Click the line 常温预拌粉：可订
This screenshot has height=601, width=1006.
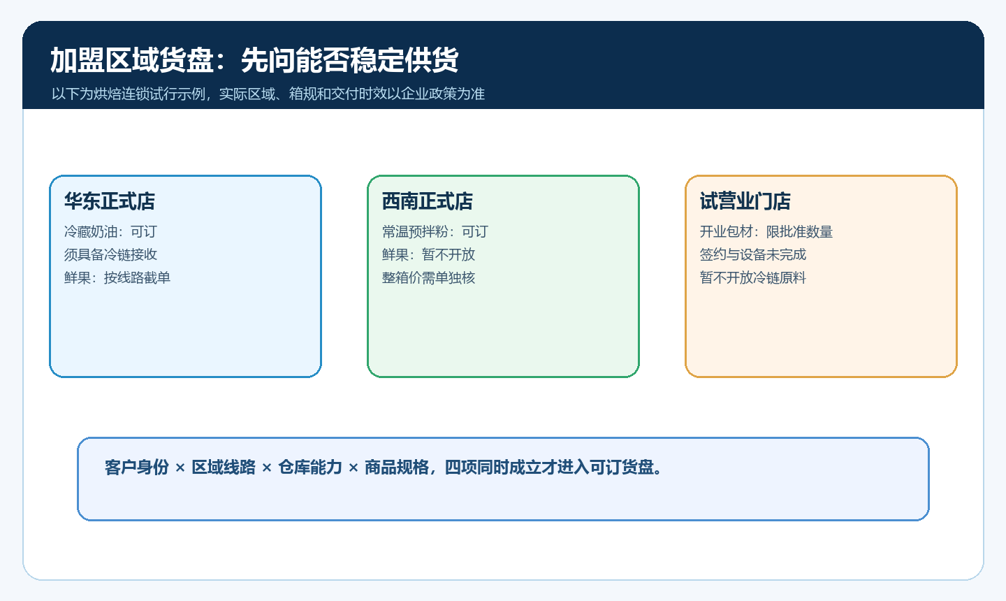[435, 231]
